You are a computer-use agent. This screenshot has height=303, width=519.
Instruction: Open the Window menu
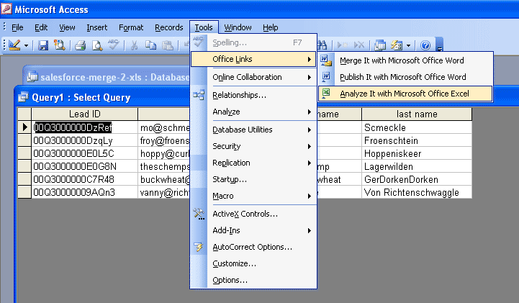pyautogui.click(x=238, y=27)
